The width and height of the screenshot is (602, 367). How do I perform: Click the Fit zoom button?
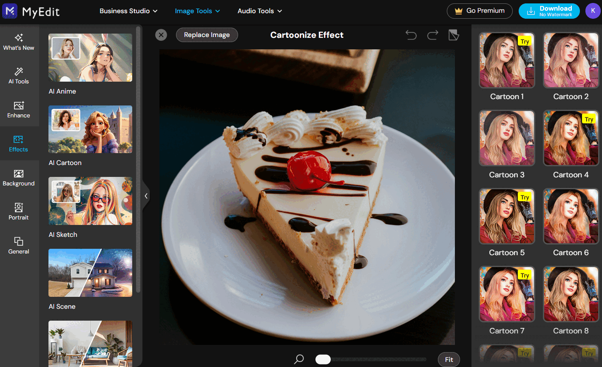(449, 359)
